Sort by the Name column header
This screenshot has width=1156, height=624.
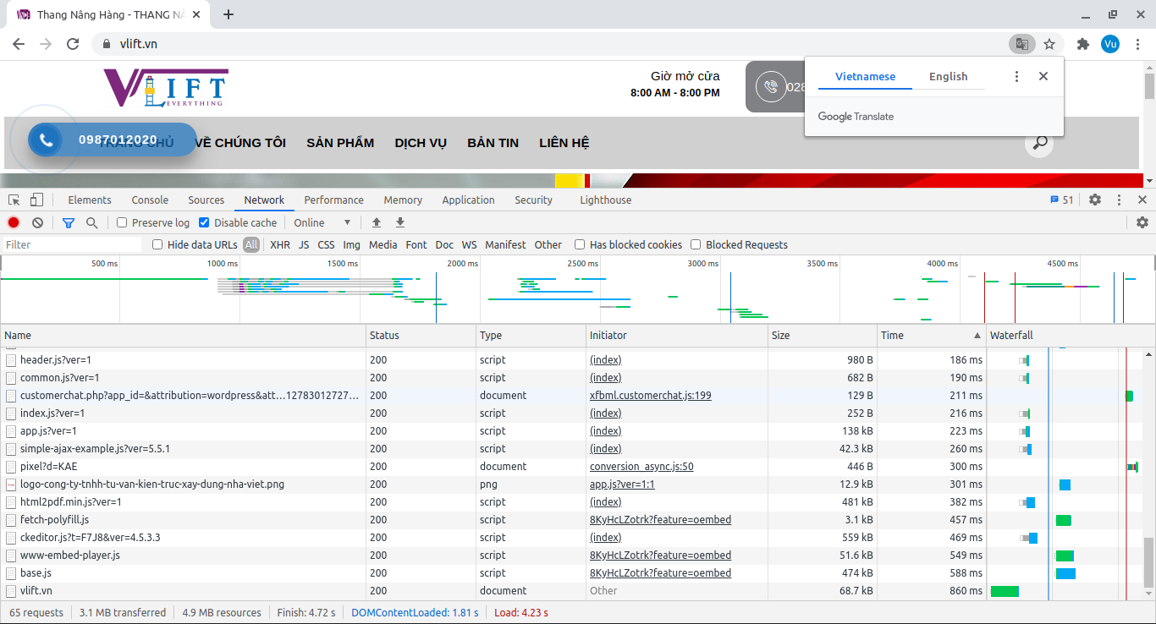(183, 336)
